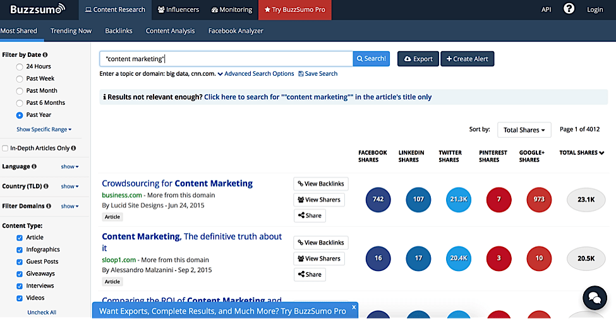Click info icon next to Filter by Date
This screenshot has width=616, height=319.
45,54
